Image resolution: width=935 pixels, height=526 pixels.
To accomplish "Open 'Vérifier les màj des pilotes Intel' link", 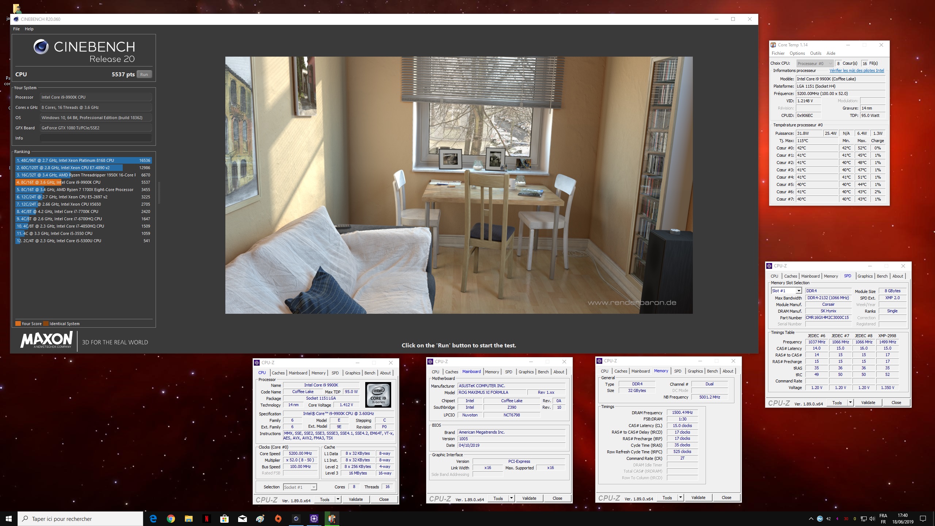I will click(857, 71).
